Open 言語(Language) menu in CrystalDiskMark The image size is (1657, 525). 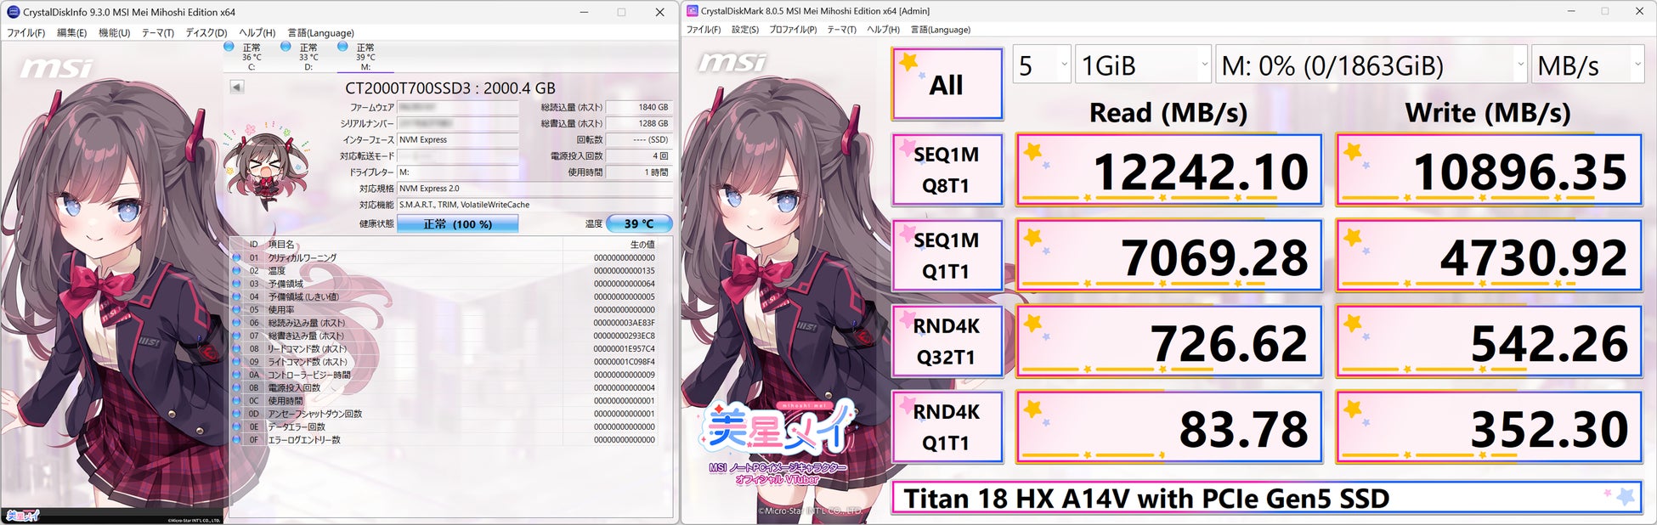[x=940, y=30]
